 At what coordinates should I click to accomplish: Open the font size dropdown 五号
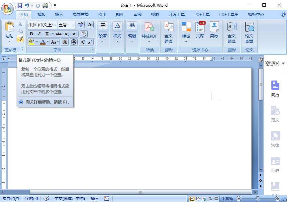73,25
